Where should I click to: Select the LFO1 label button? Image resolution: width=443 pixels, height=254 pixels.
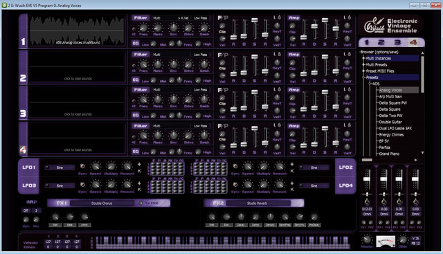[29, 167]
